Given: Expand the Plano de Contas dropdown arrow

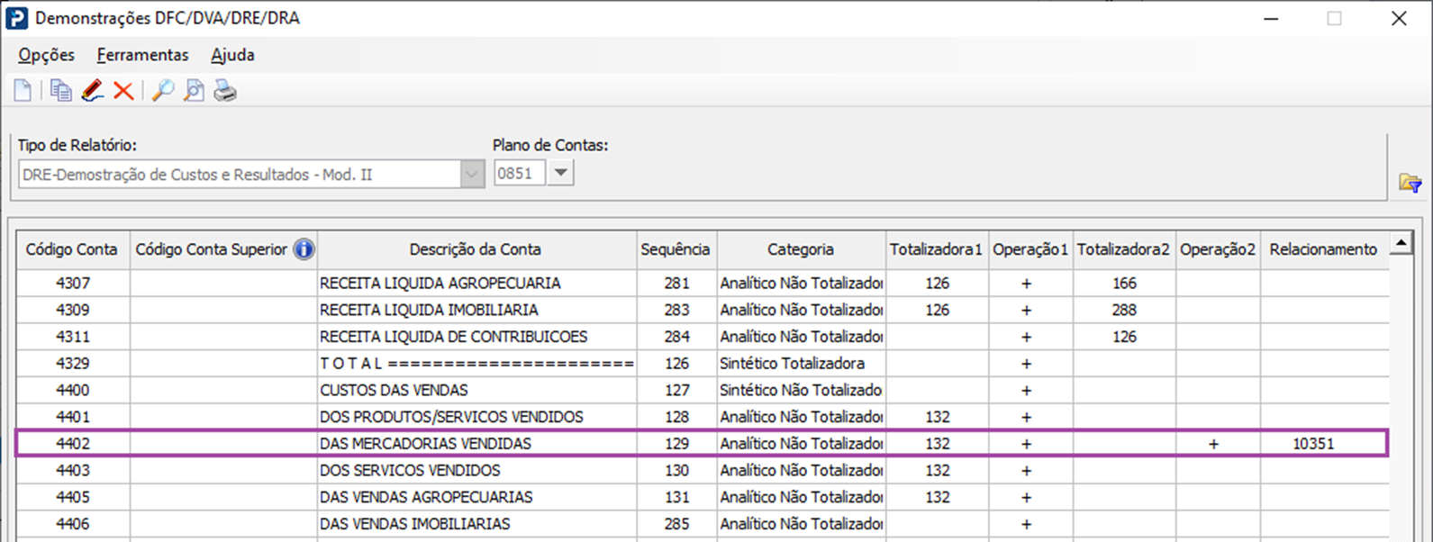Looking at the screenshot, I should [x=560, y=173].
